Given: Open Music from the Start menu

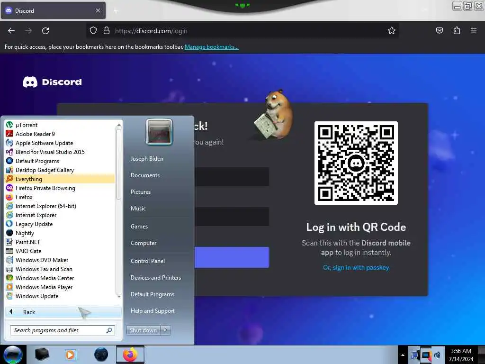Looking at the screenshot, I should point(138,209).
